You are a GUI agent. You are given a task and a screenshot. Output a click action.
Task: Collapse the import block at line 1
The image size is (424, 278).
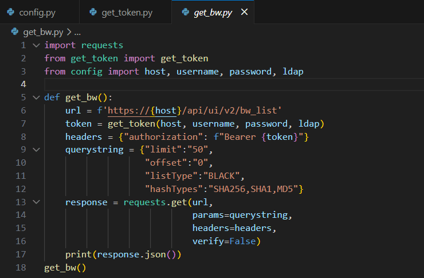pos(36,45)
